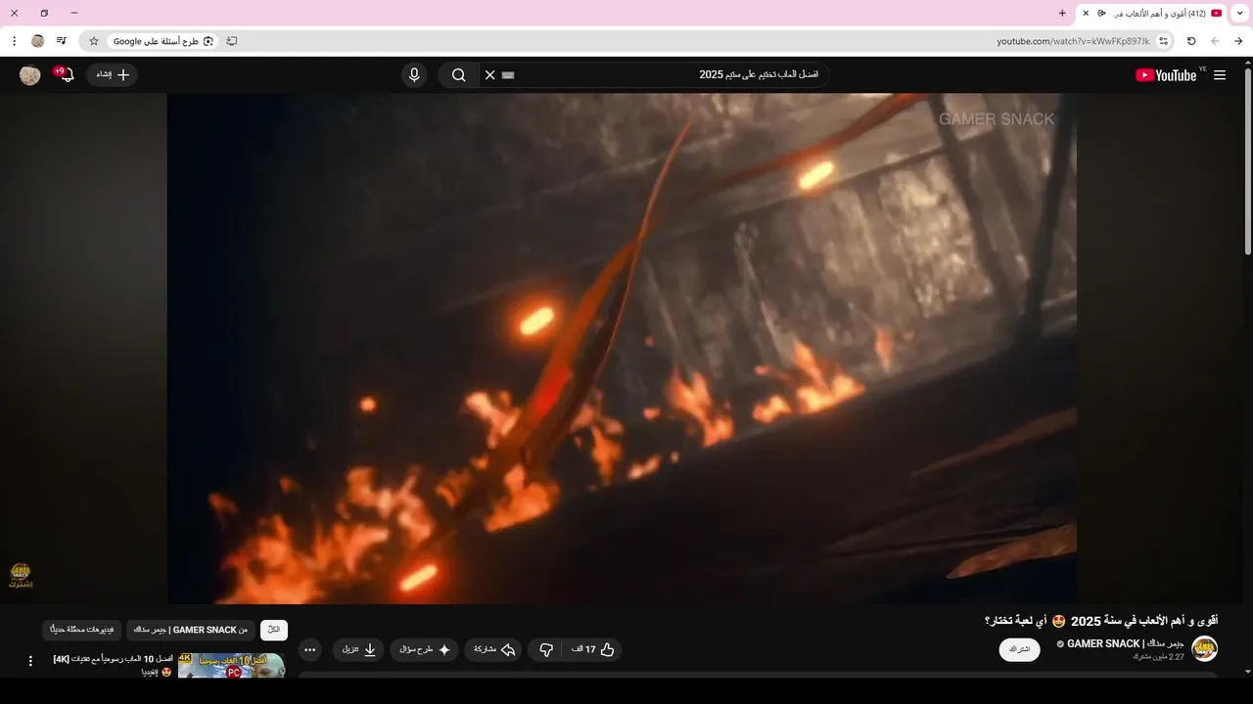Viewport: 1253px width, 704px height.
Task: Open GAMER SNACK channel avatar
Action: click(1205, 649)
